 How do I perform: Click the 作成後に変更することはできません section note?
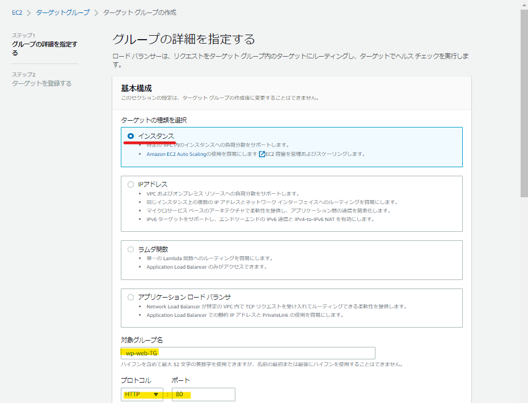220,98
